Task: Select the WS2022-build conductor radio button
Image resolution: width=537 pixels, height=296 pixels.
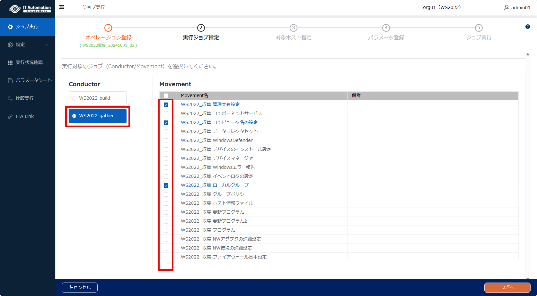Action: 75,98
